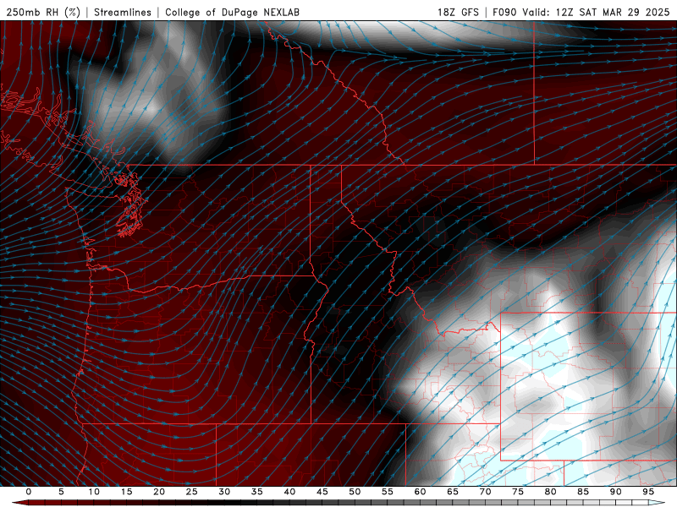677x507 pixels.
Task: Select the 40 label on the RH scale
Action: [x=289, y=492]
